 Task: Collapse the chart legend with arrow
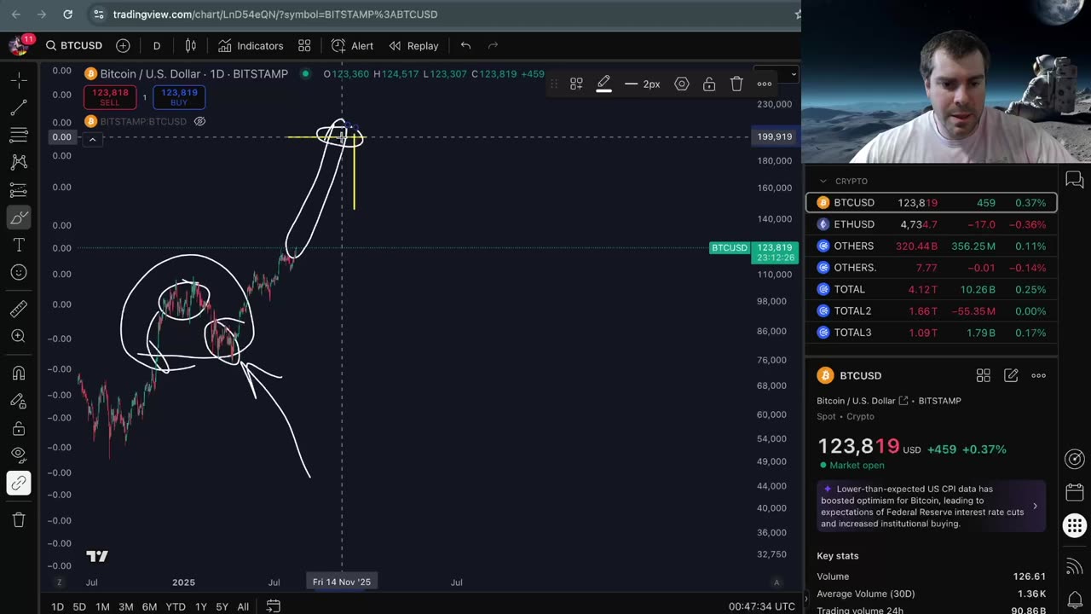coord(92,140)
